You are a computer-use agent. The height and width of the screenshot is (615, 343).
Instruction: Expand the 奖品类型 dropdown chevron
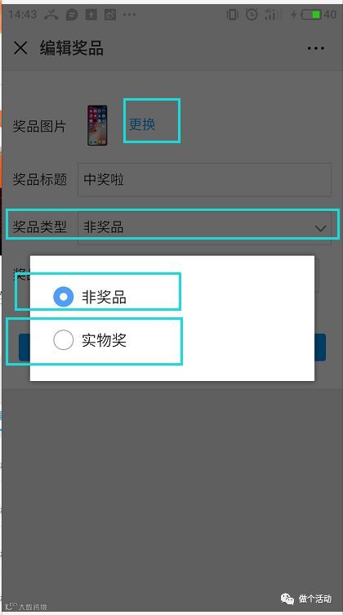321,228
